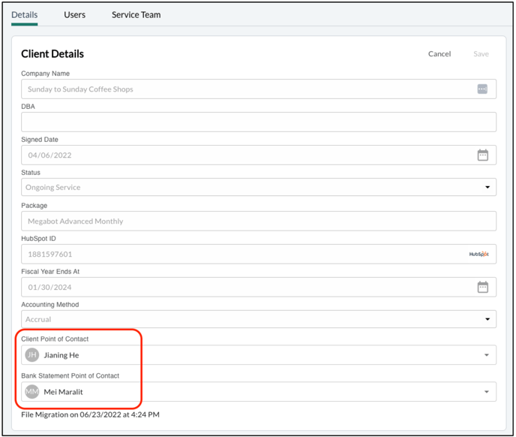
Task: Switch to the Users tab
Action: pyautogui.click(x=75, y=15)
